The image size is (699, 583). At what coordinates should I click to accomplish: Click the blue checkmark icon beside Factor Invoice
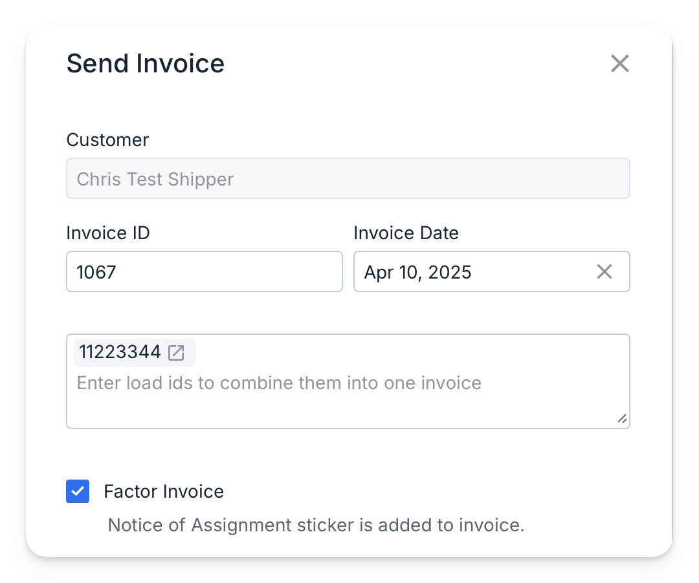(78, 491)
